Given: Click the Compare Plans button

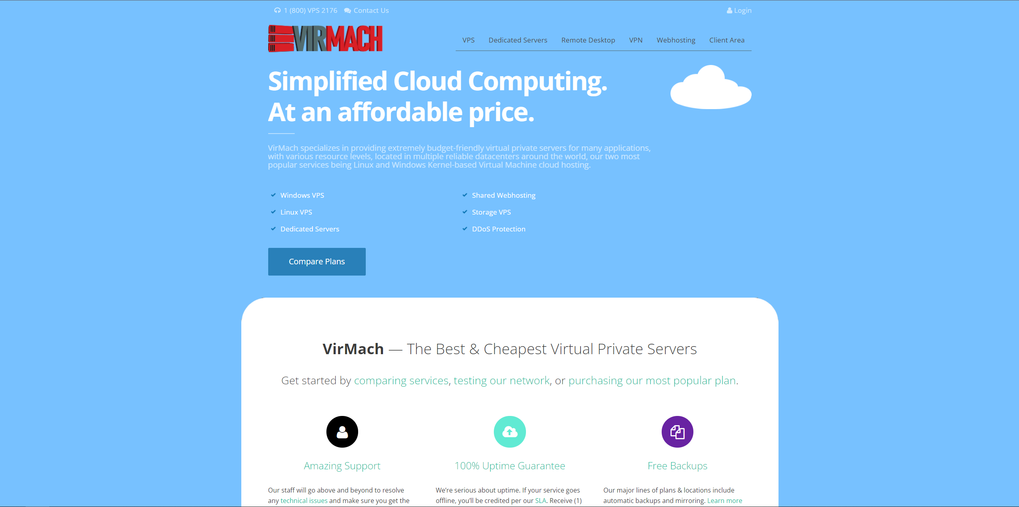Looking at the screenshot, I should [317, 261].
